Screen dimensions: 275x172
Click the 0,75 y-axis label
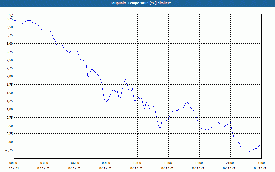(10, 118)
